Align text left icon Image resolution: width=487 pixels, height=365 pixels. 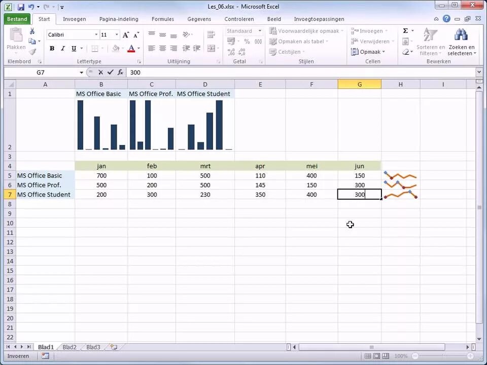pos(151,49)
